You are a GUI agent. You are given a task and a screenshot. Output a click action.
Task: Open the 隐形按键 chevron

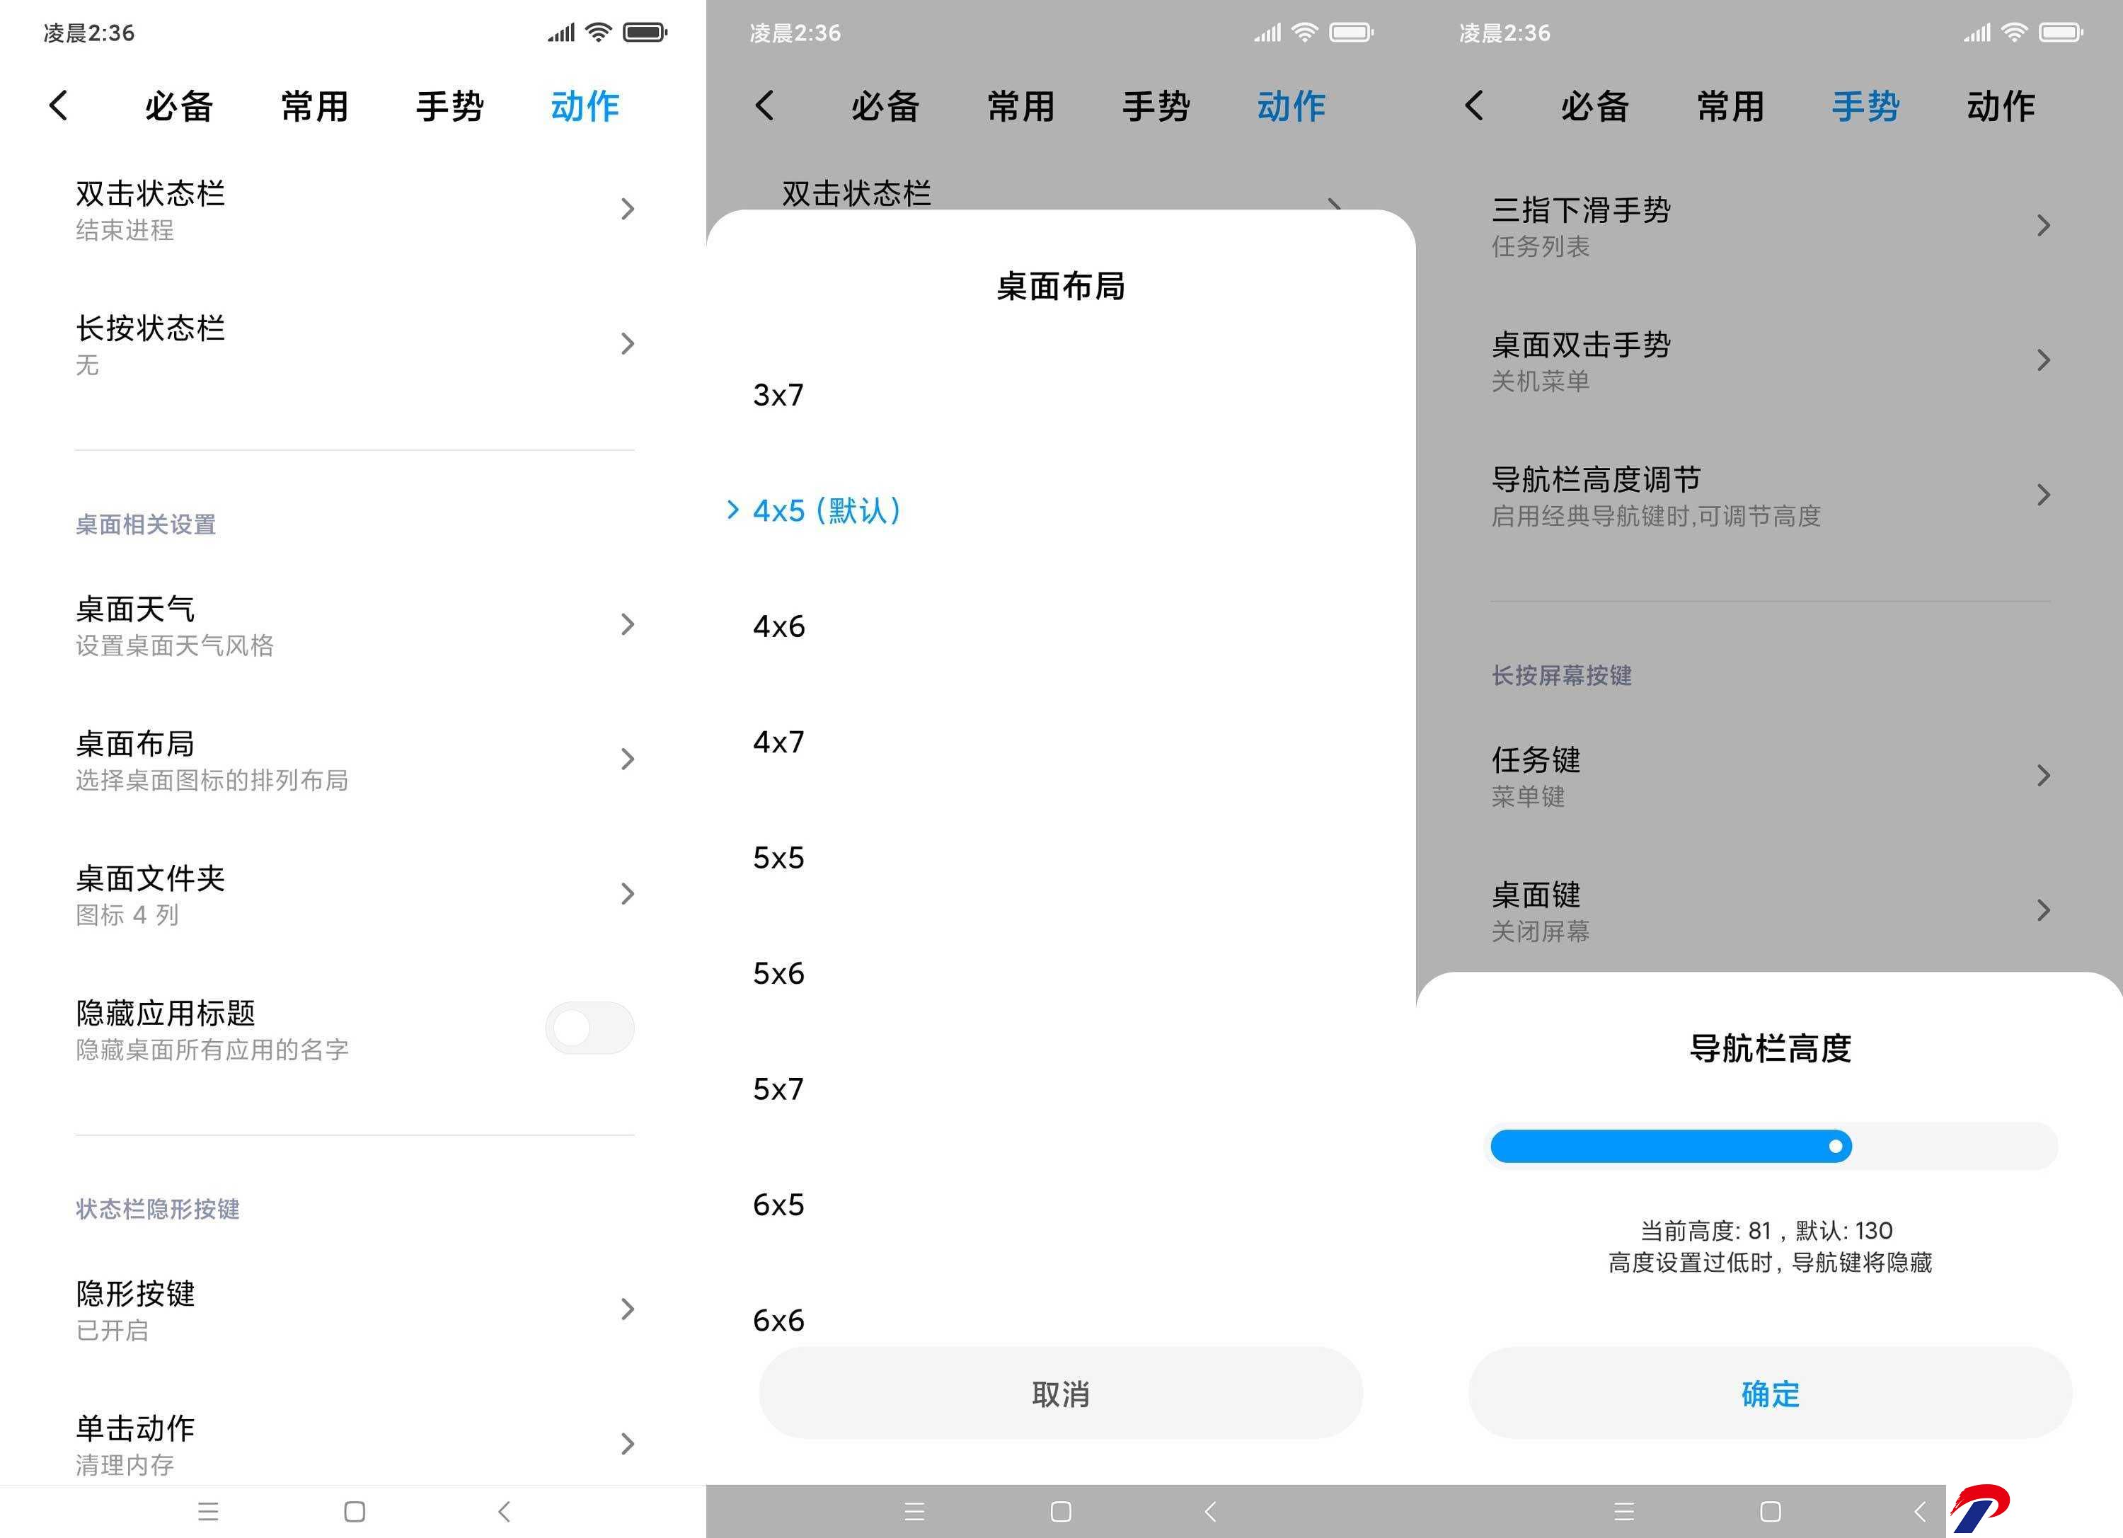(627, 1309)
